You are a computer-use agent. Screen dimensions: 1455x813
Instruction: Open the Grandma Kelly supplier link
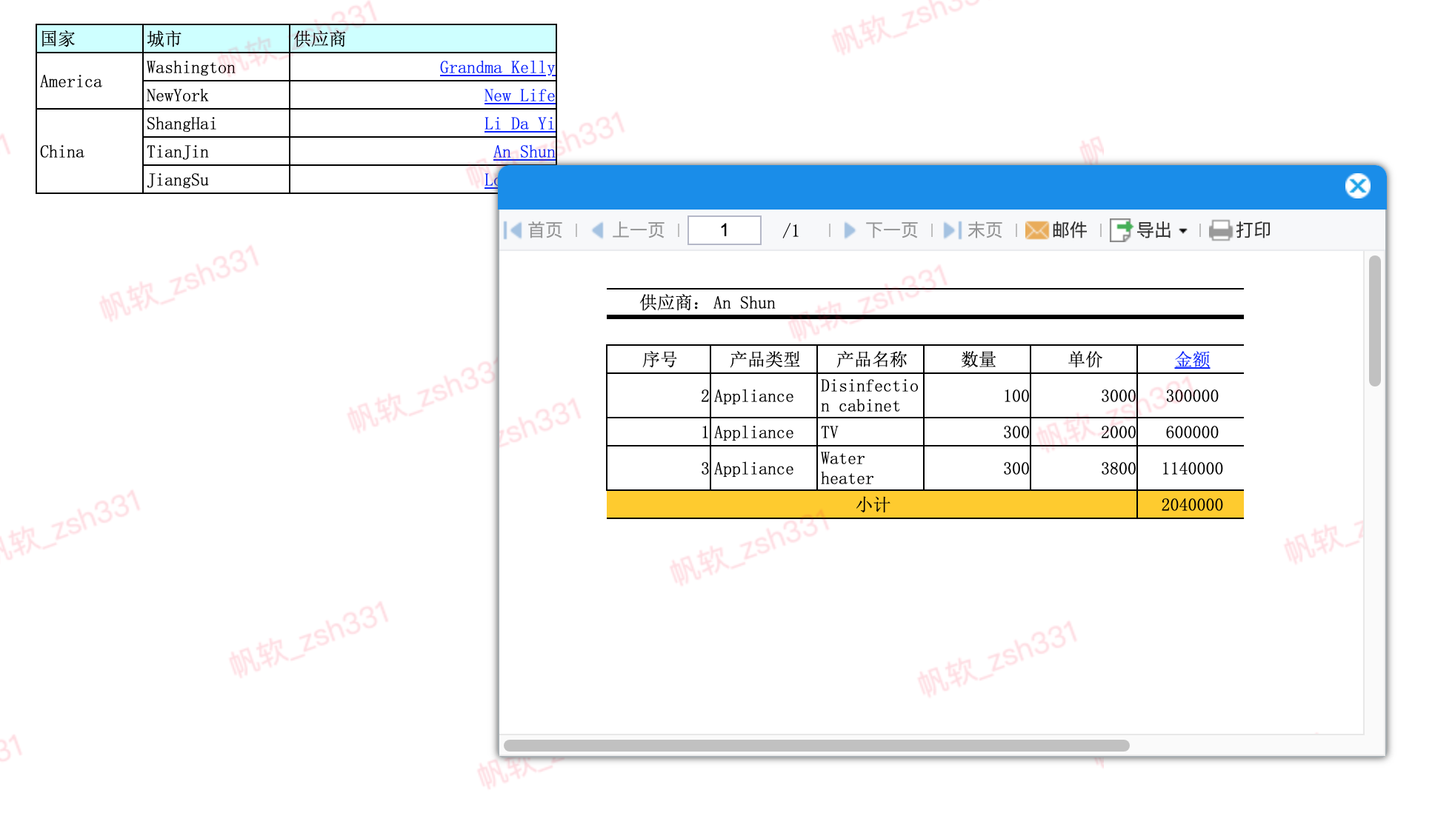[496, 67]
